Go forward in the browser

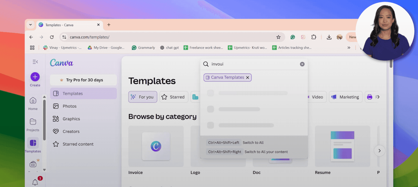click(x=41, y=37)
